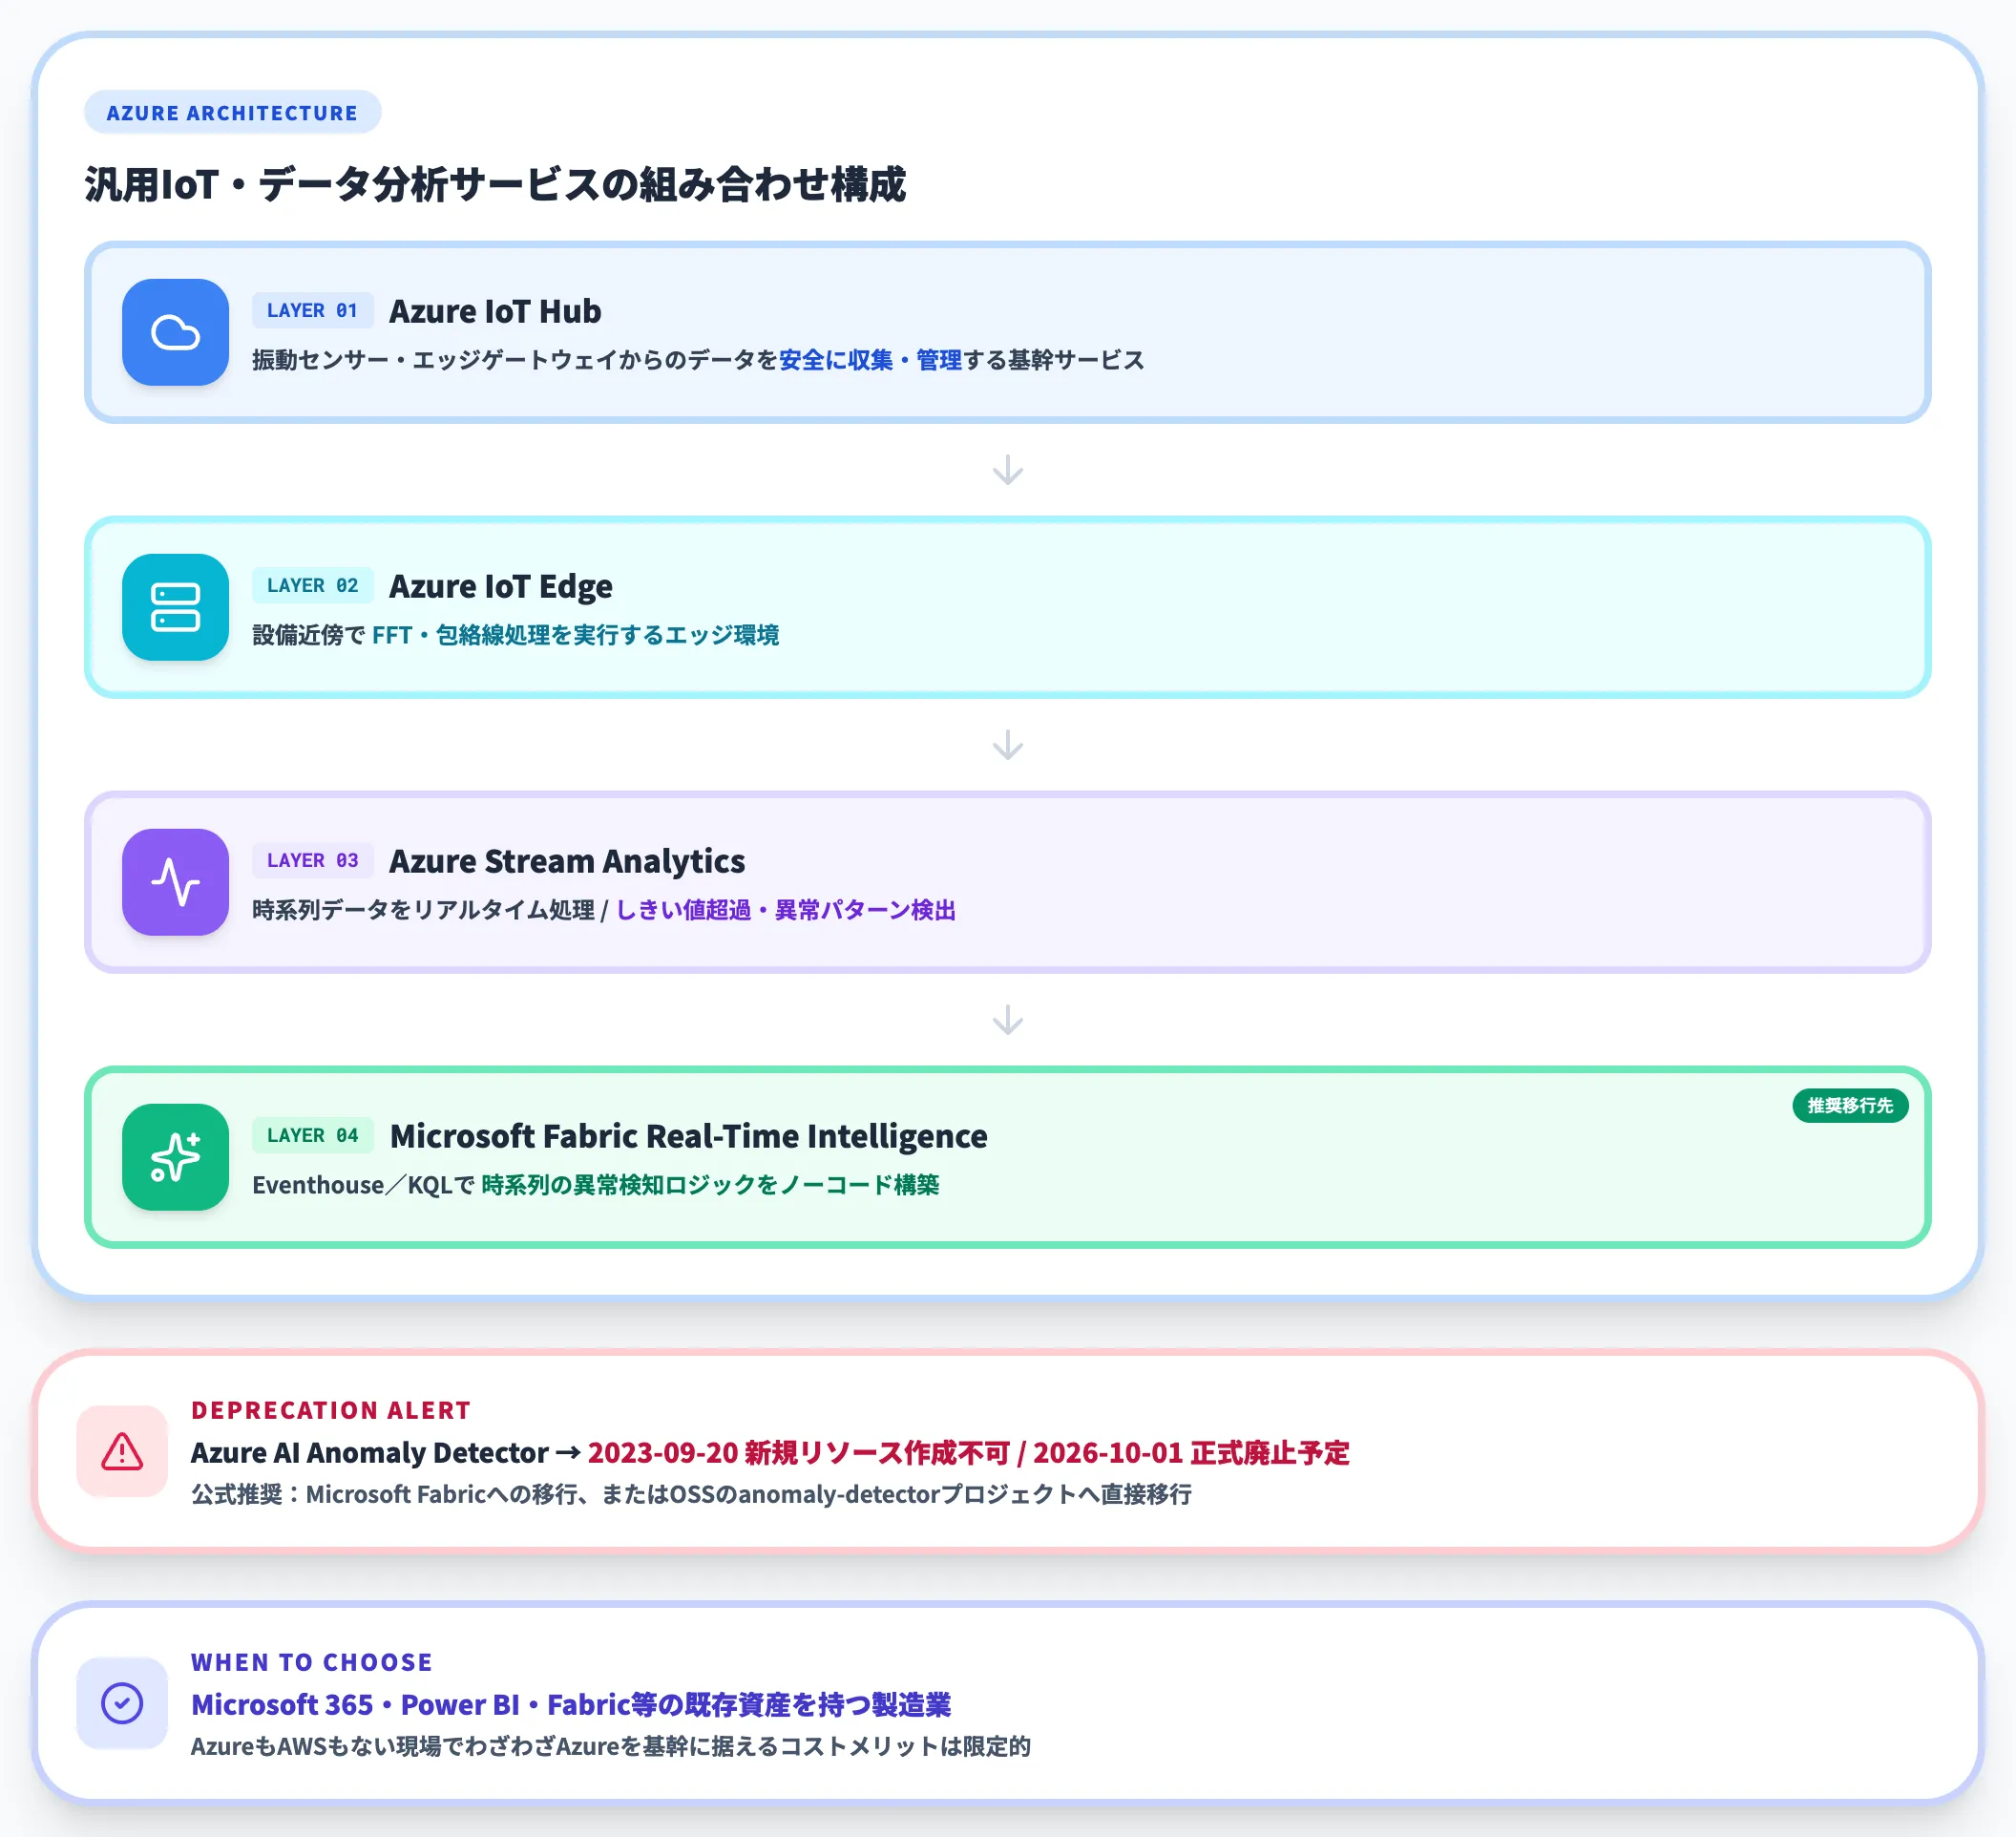Screen dimensions: 2016x1837
Task: Click the line starting AzureもAWSもない現場
Action: [x=611, y=1746]
